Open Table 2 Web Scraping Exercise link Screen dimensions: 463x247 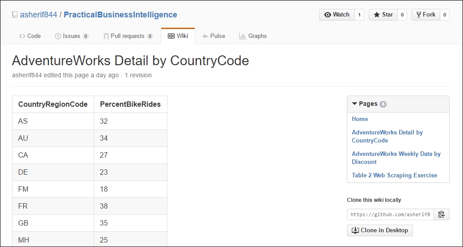coord(394,175)
